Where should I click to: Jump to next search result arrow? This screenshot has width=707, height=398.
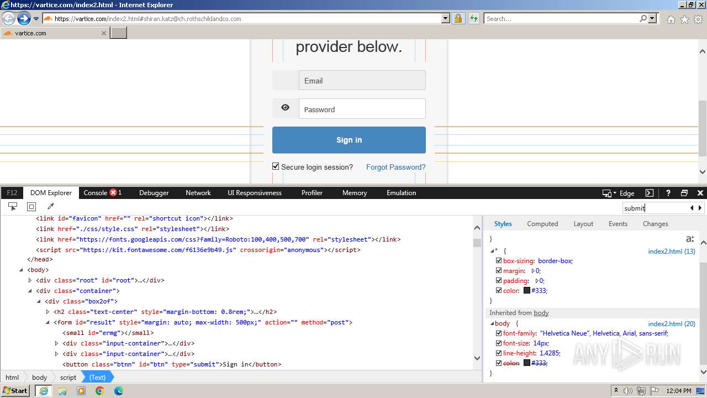click(700, 208)
